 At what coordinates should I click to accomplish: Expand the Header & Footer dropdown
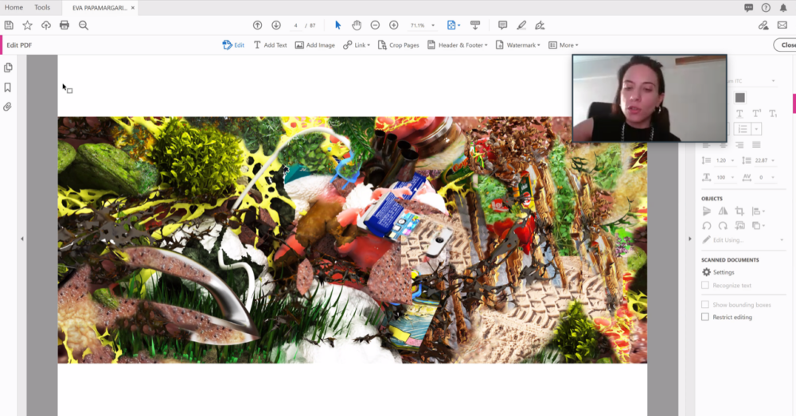(x=458, y=45)
